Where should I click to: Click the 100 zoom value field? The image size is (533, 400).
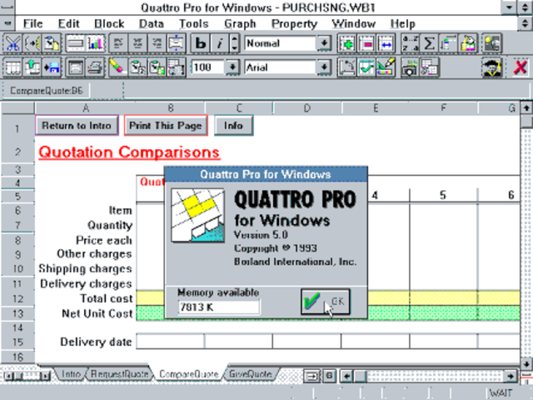click(208, 67)
